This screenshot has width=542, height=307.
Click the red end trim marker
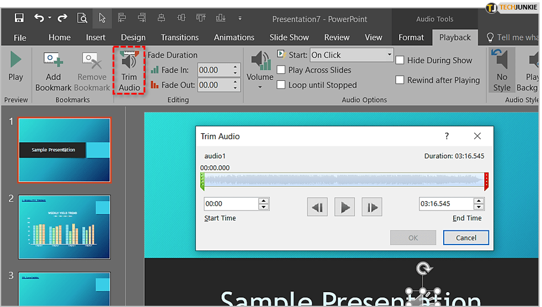[487, 181]
